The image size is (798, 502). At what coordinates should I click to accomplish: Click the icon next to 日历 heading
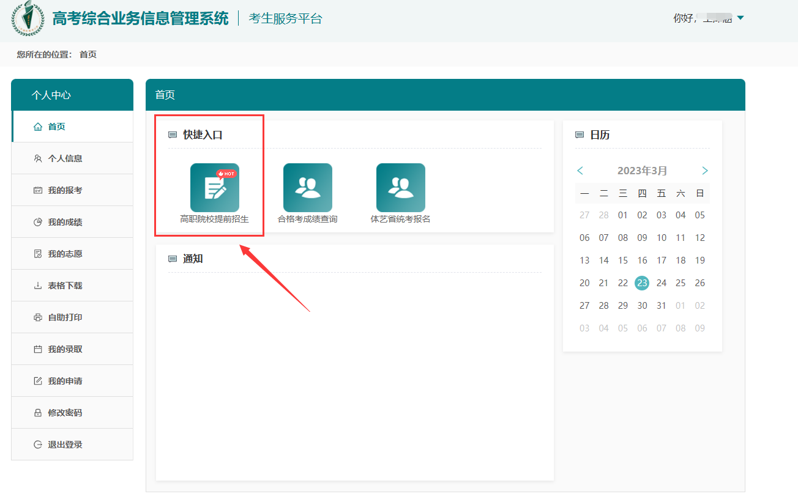(x=580, y=135)
